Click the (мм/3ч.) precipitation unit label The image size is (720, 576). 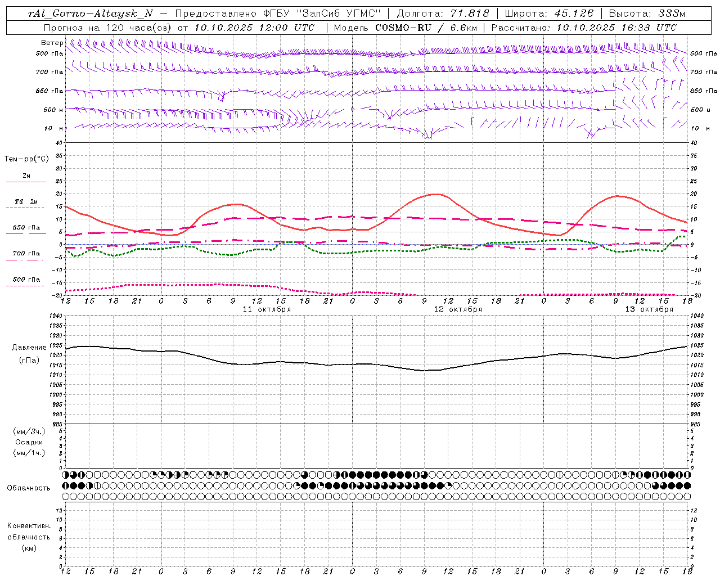point(29,432)
